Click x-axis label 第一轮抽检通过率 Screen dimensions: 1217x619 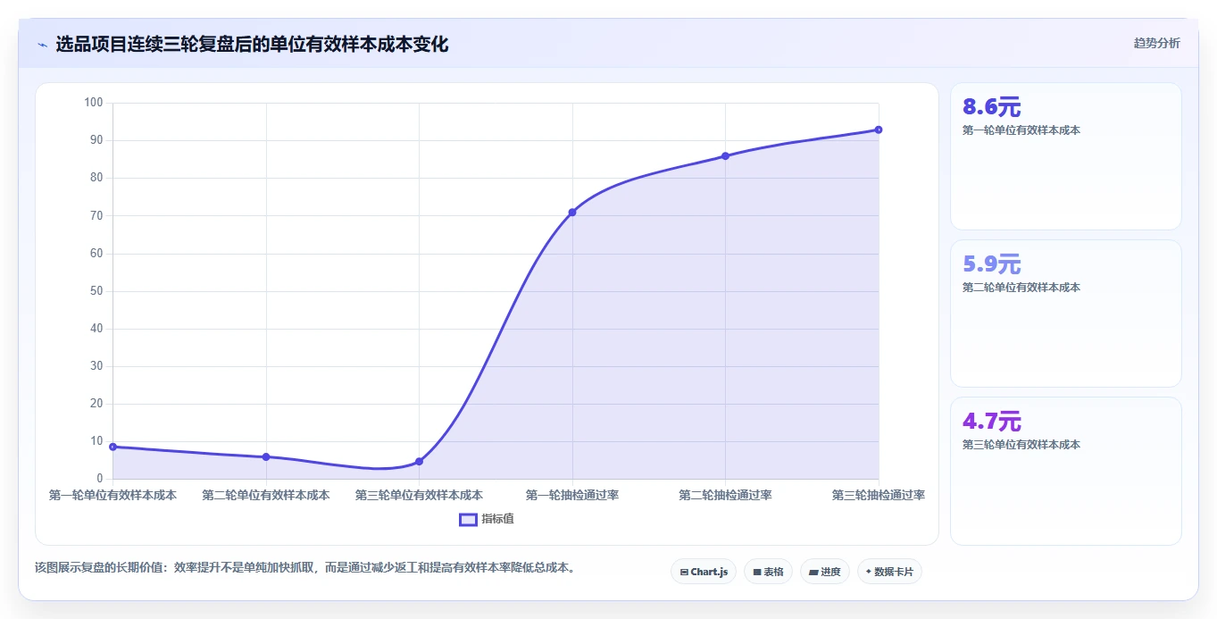coord(572,495)
